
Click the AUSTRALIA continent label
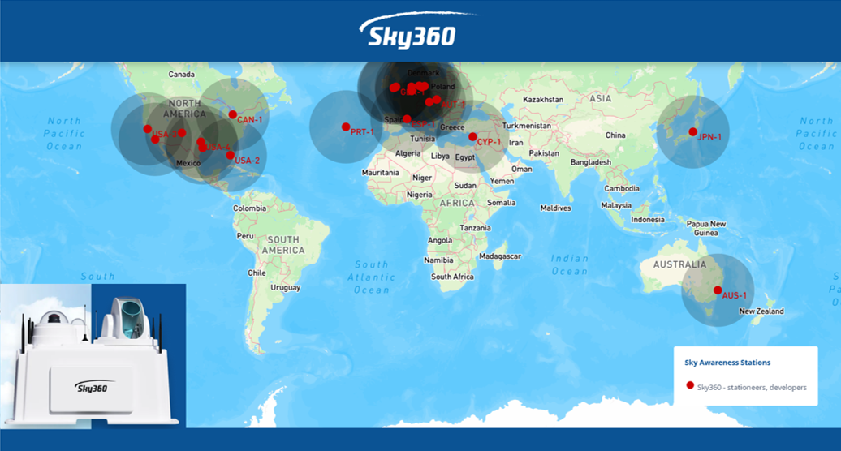(679, 264)
